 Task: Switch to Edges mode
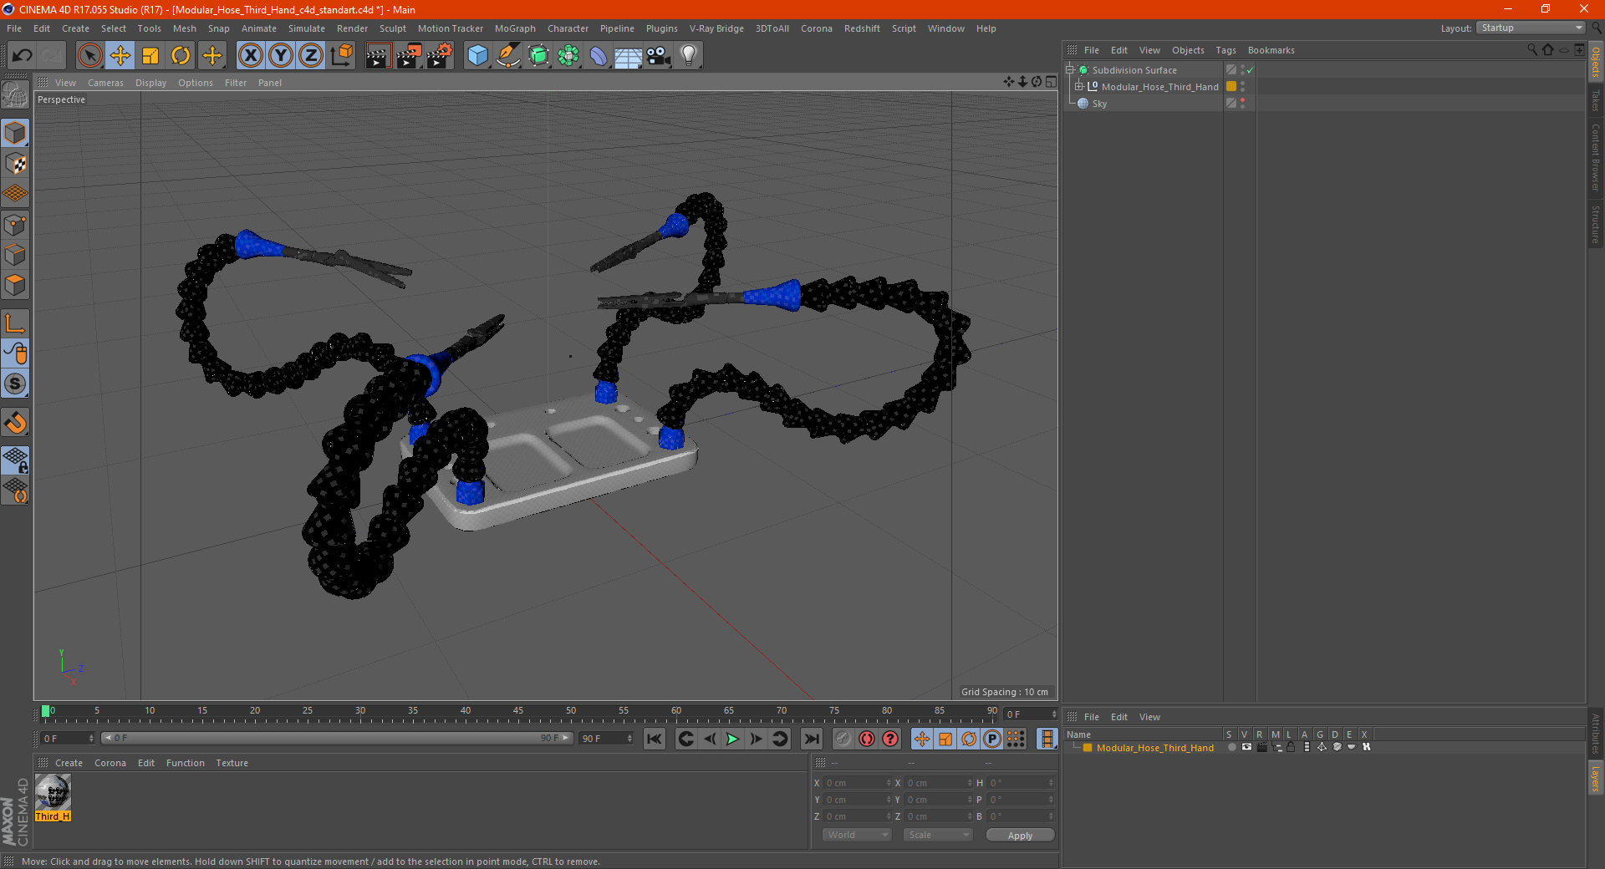(x=15, y=255)
